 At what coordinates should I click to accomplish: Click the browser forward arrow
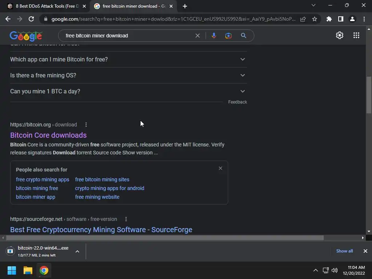[20, 19]
